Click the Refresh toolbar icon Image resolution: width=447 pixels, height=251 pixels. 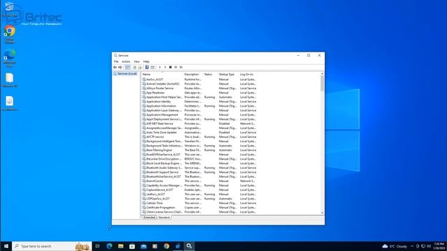coord(135,68)
